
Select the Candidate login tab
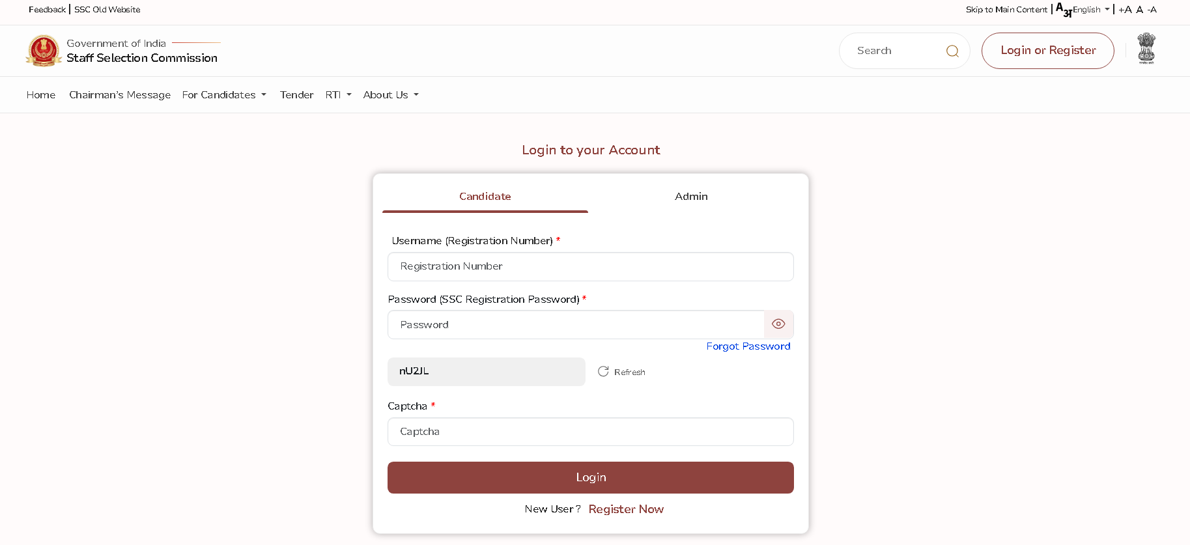tap(485, 197)
